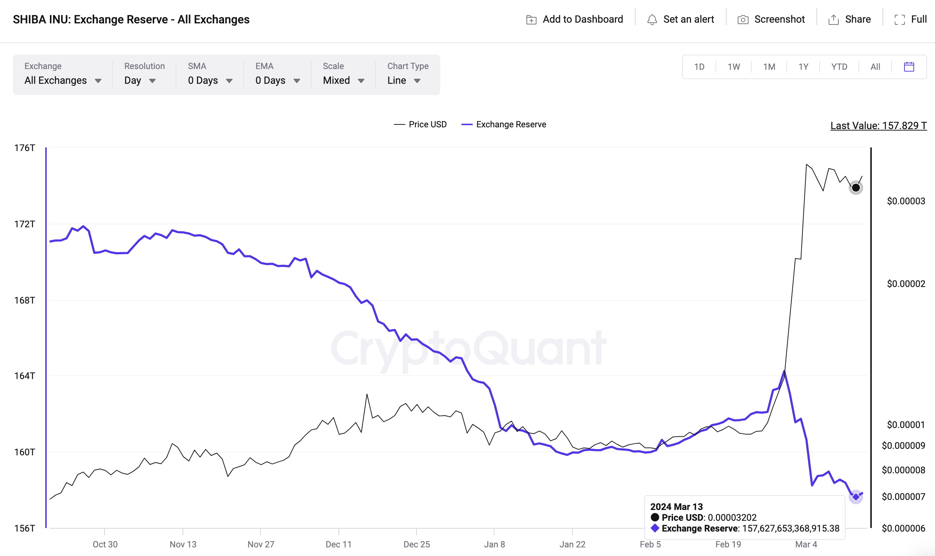The height and width of the screenshot is (556, 935).
Task: Click the Screenshot label
Action: (779, 19)
